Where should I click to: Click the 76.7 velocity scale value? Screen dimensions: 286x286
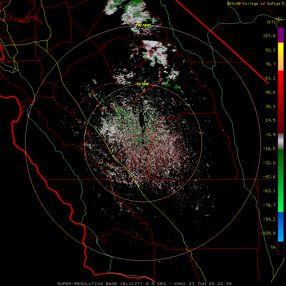(x=270, y=64)
